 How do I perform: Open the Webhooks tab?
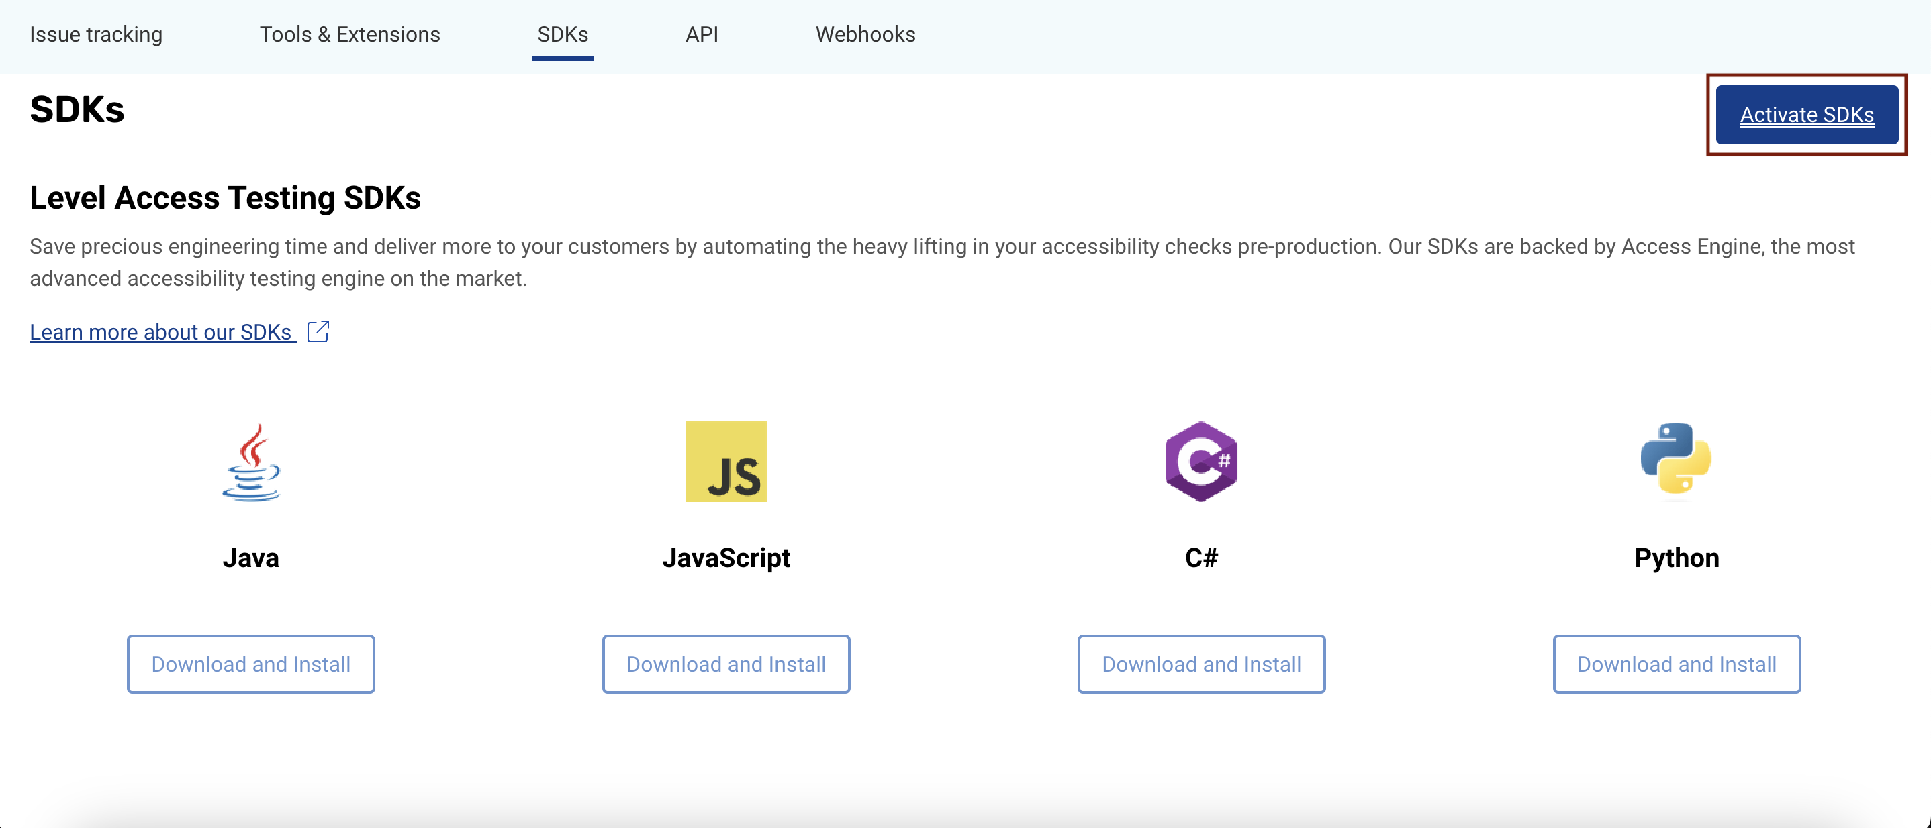[865, 34]
